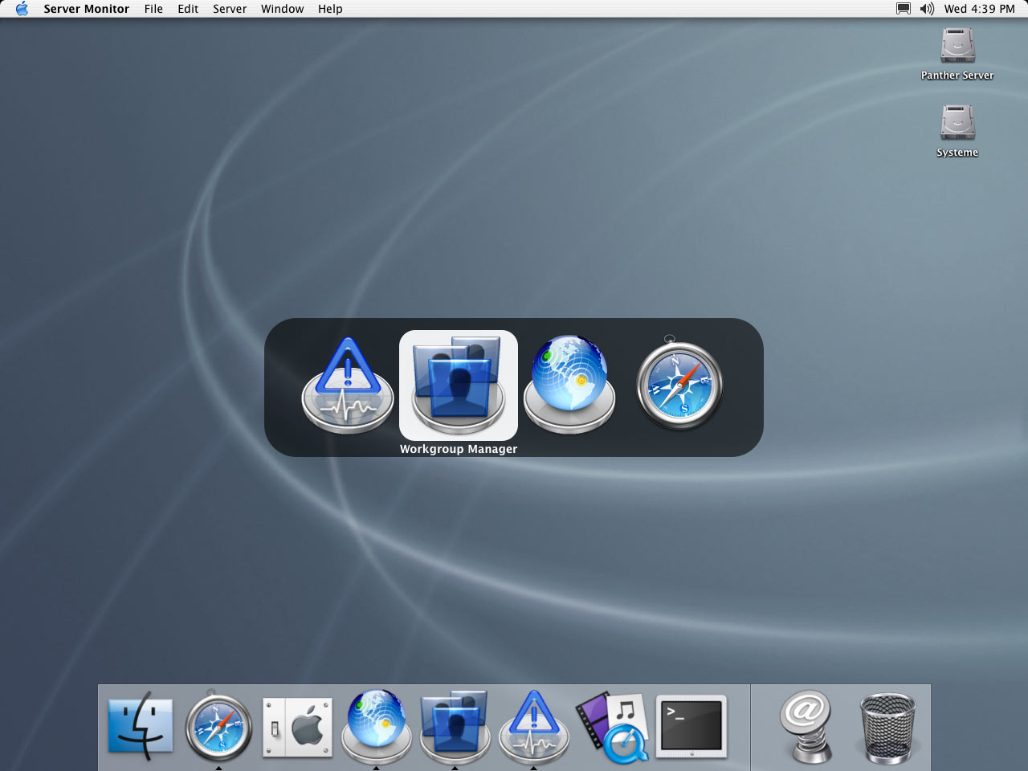This screenshot has width=1028, height=771.
Task: Open Server Admin globe in the Dock
Action: [x=376, y=725]
